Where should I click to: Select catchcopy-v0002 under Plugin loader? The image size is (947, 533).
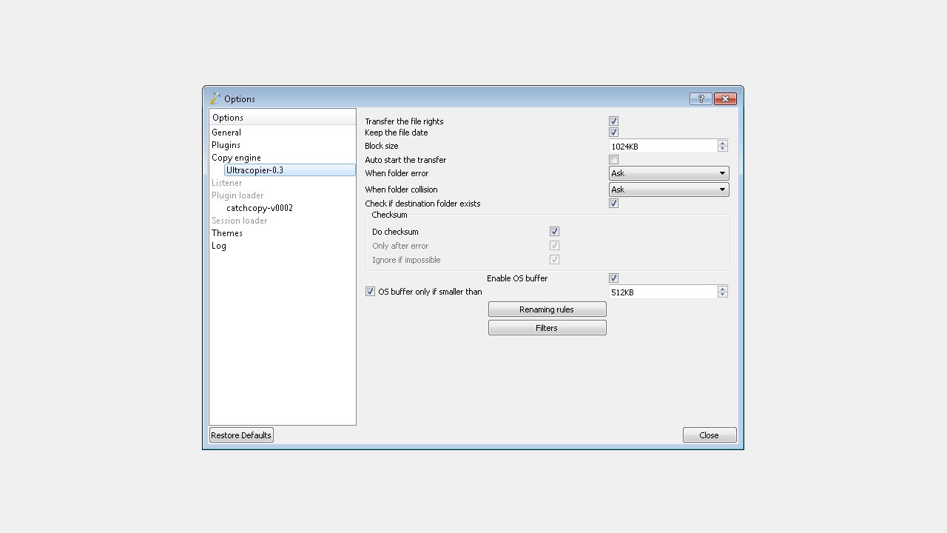(x=259, y=207)
